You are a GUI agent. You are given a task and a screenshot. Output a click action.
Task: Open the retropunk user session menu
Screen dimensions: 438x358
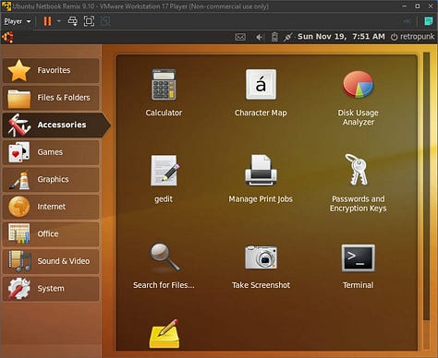412,37
